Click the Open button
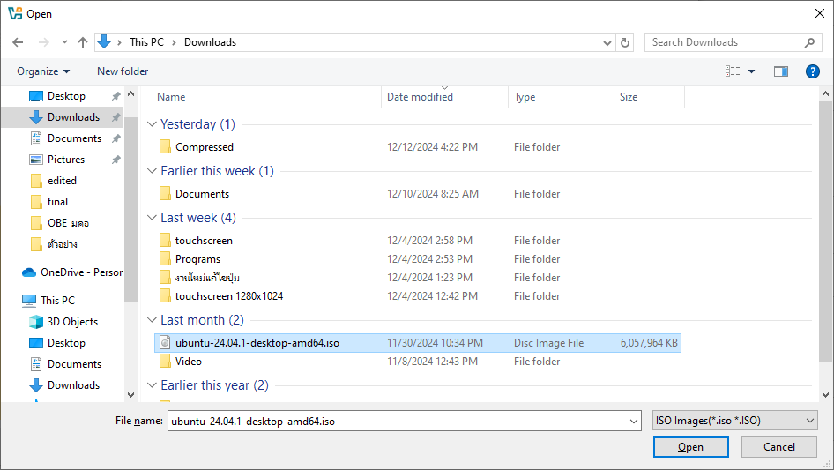 coord(690,447)
